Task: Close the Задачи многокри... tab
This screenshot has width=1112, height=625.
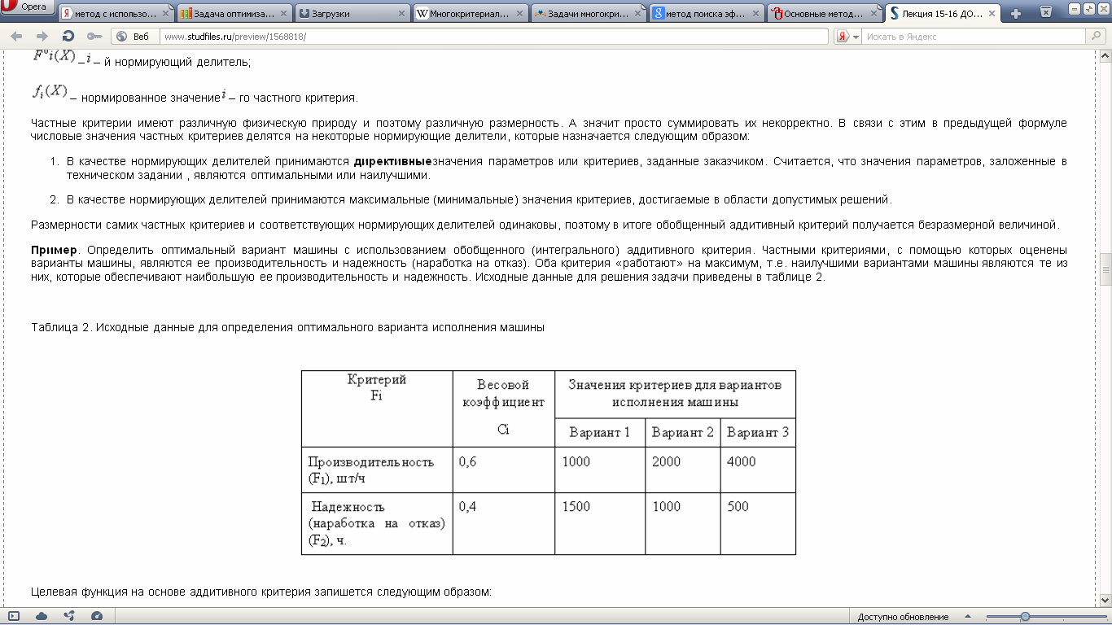Action: [637, 13]
